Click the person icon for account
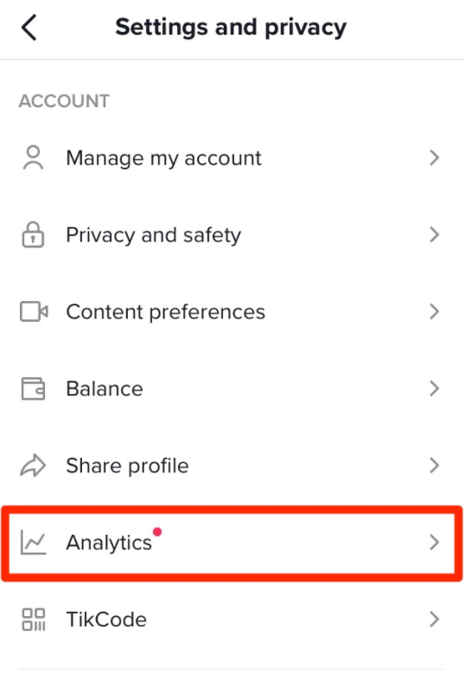 pos(33,157)
